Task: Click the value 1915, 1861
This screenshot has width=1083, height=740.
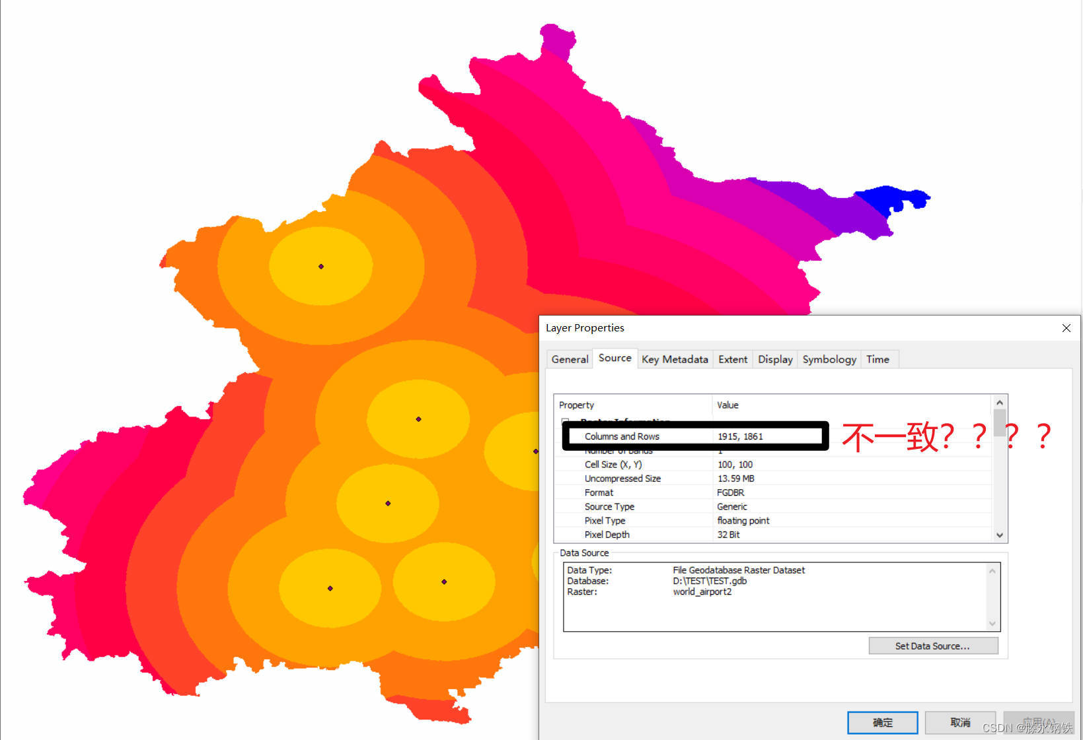Action: pos(740,436)
